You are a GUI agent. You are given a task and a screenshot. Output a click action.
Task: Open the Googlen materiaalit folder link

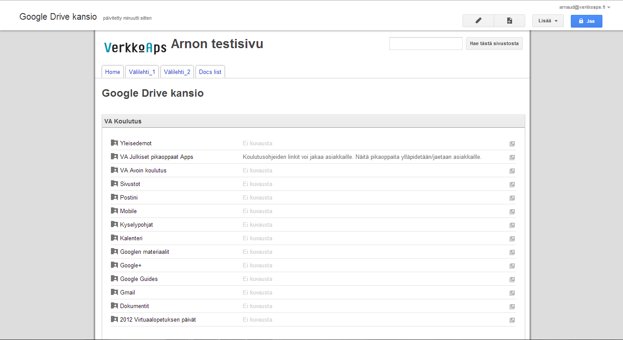point(145,252)
